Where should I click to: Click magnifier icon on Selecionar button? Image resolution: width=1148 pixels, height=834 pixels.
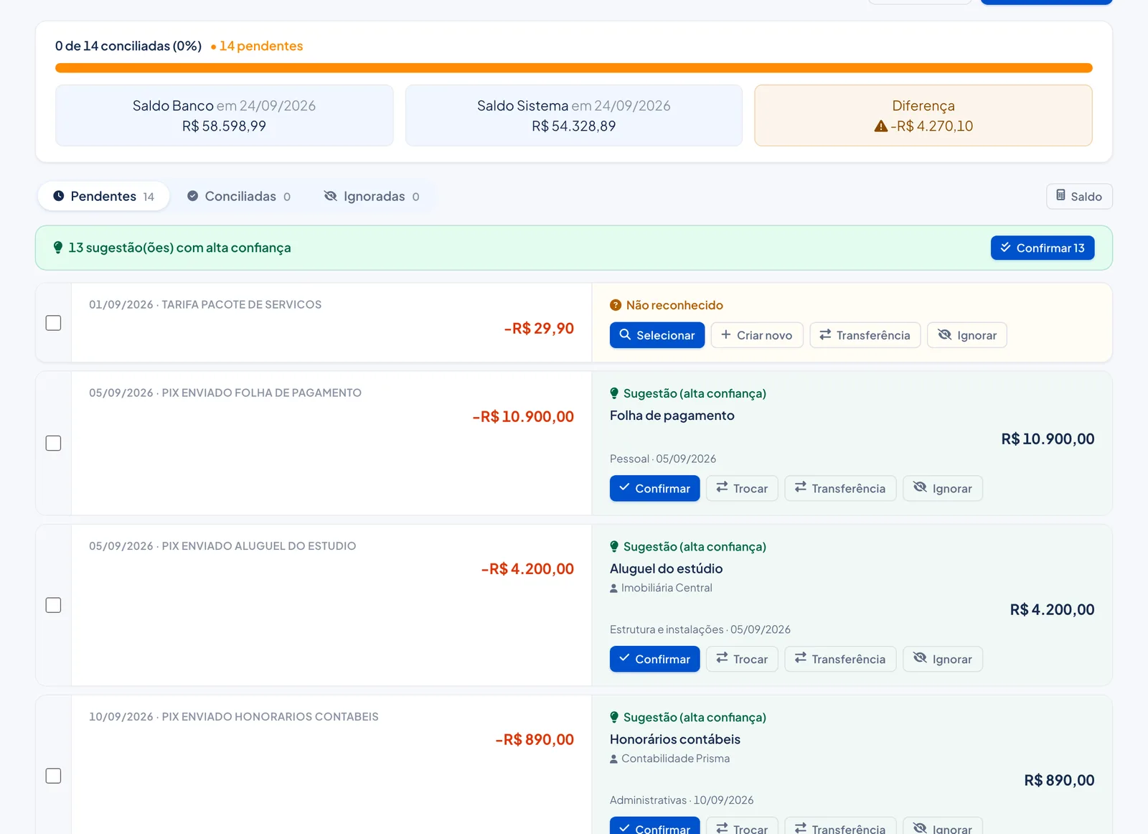[625, 334]
